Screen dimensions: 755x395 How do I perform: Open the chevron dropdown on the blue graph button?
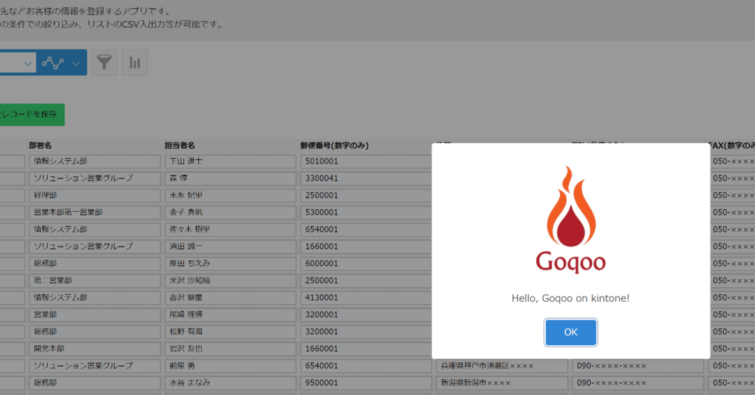pyautogui.click(x=75, y=62)
